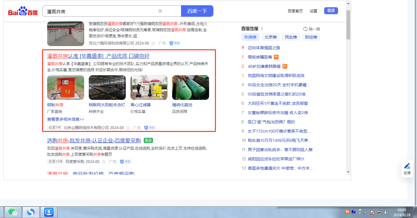417x218 pixels.
Task: Click the 热 badge next to 48岁刘谦患肺腺癌
Action: [285, 66]
